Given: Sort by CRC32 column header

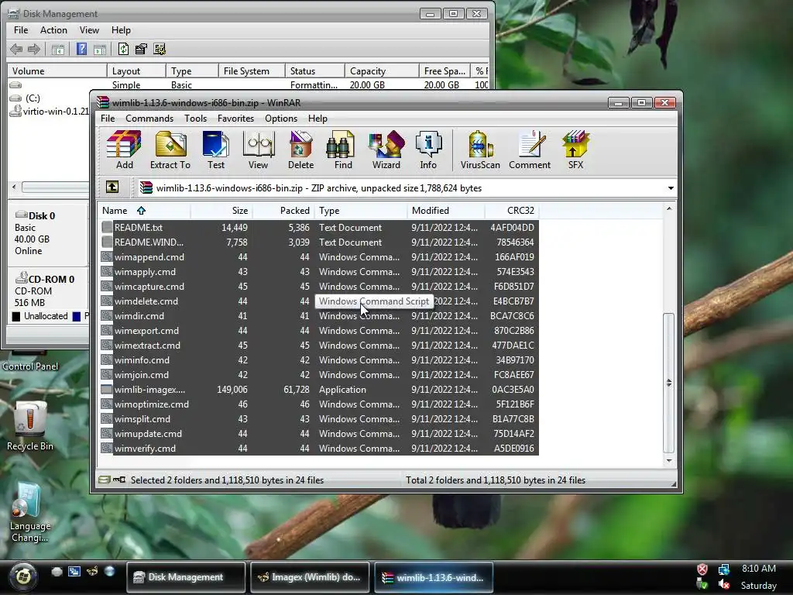Looking at the screenshot, I should click(x=511, y=211).
